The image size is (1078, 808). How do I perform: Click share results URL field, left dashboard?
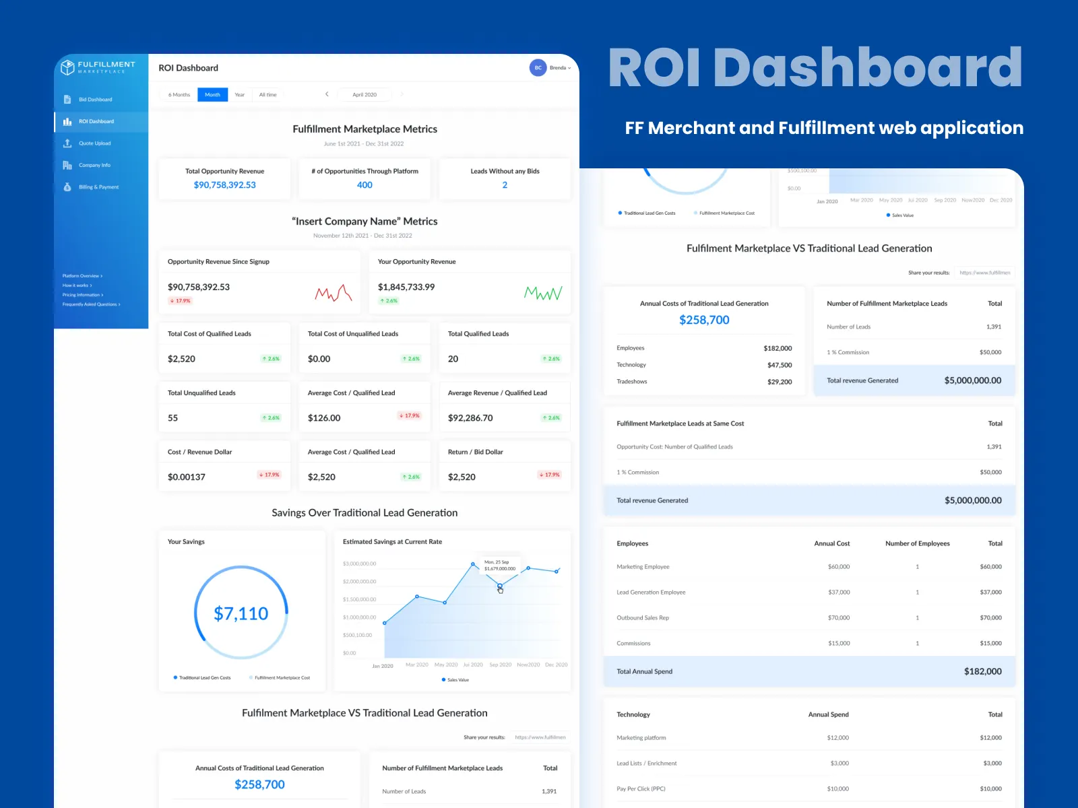pos(540,737)
